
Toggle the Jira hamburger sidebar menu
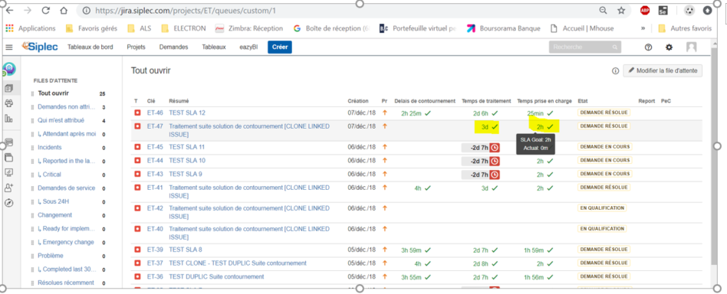9,47
